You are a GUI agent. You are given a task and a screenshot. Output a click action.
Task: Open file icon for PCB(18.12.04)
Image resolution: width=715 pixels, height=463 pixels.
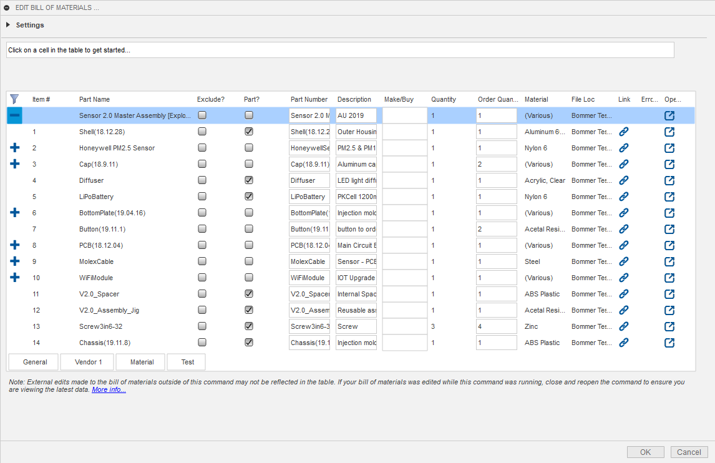(669, 245)
